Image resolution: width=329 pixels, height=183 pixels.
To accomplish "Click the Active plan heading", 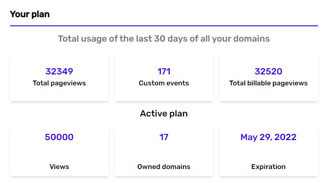I will click(164, 113).
